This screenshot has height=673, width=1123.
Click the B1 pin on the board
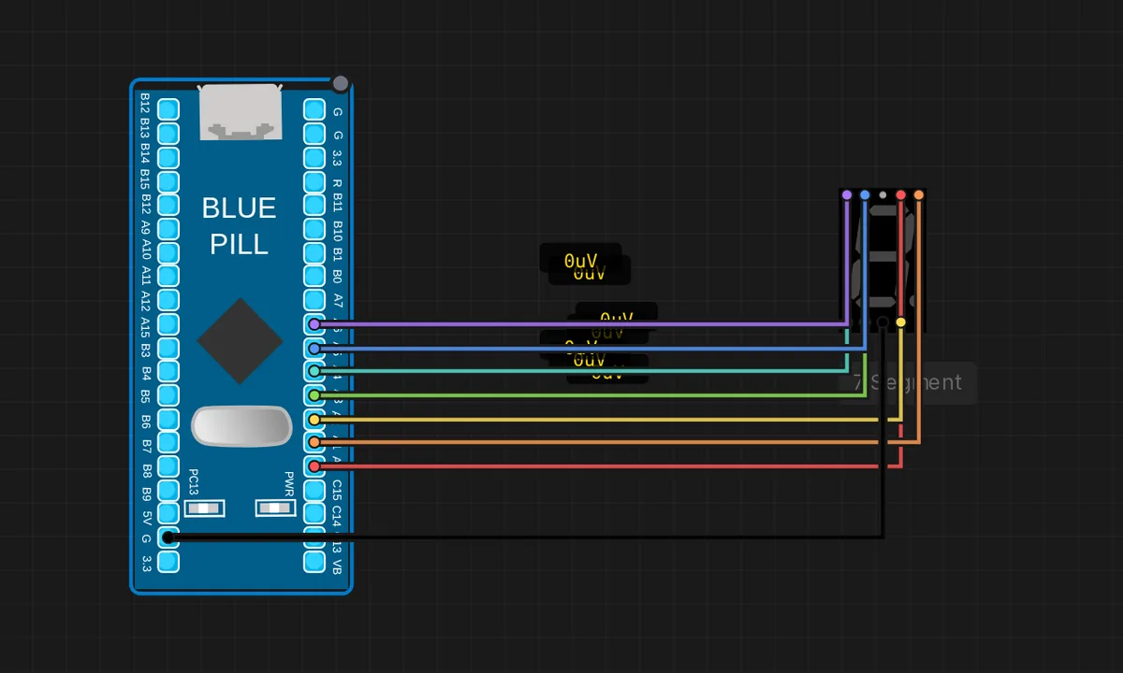point(314,253)
